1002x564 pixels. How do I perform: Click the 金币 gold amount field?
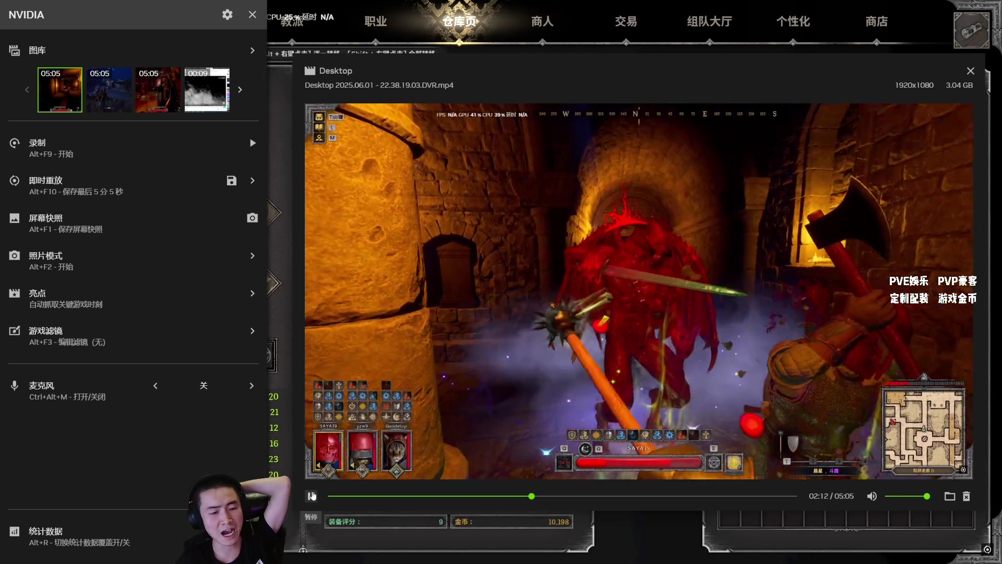point(511,522)
